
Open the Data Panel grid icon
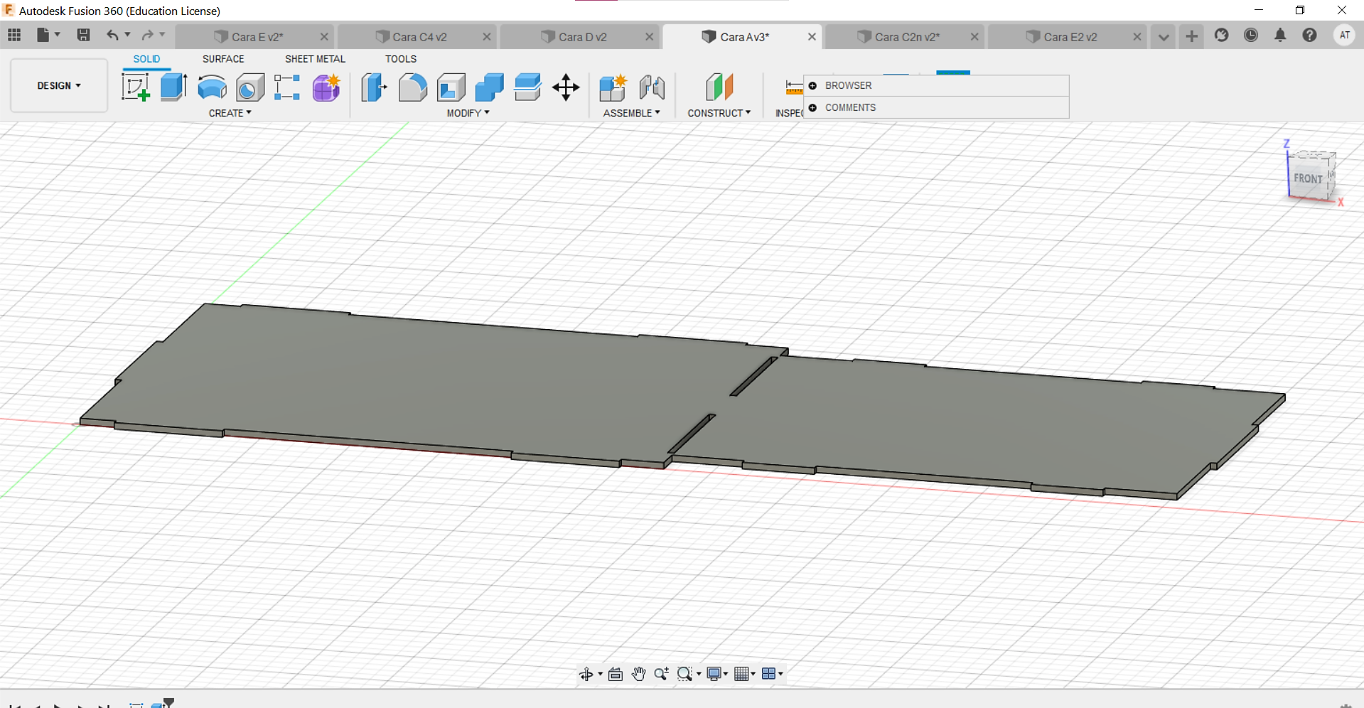coord(14,35)
